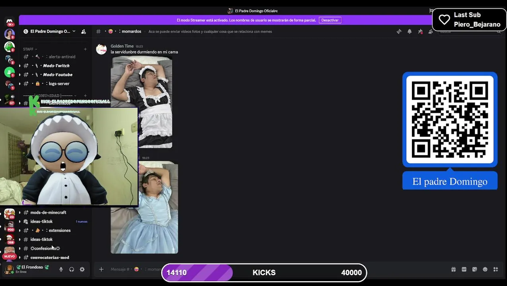Create channel plus icon in COMUNIDAD category
Image resolution: width=507 pixels, height=286 pixels.
pyautogui.click(x=85, y=96)
